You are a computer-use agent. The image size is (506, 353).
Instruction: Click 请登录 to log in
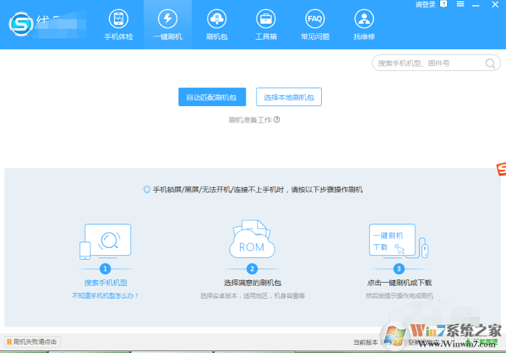(x=425, y=4)
